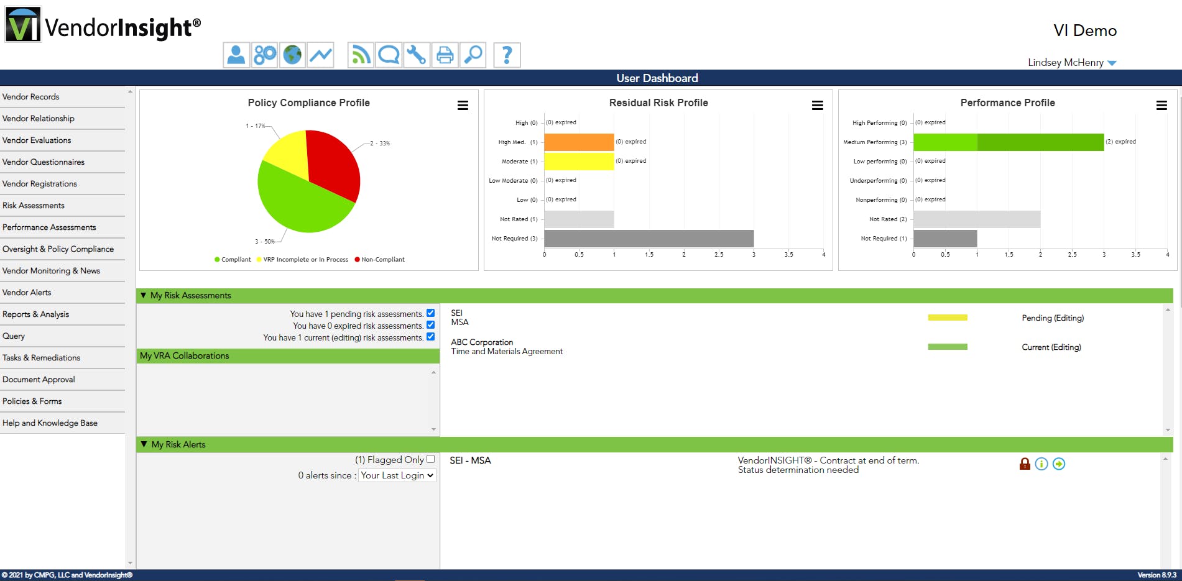
Task: Click the printer toolbar icon
Action: [x=445, y=55]
